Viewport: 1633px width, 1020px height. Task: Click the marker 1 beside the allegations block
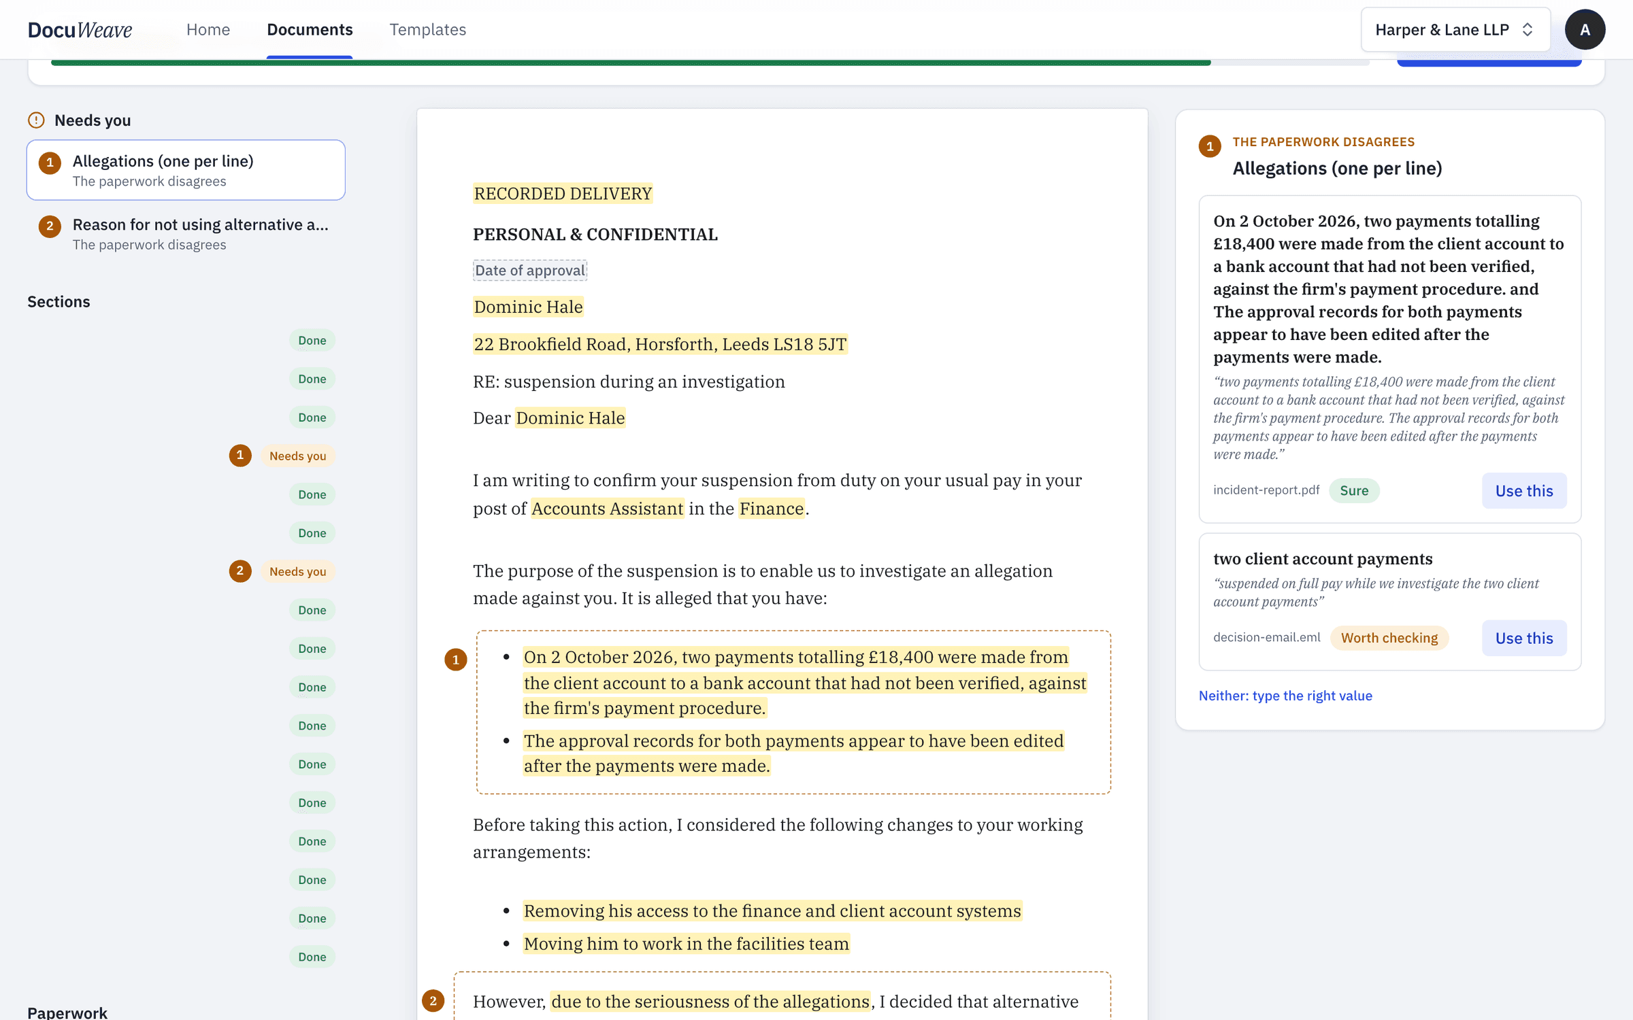point(455,660)
